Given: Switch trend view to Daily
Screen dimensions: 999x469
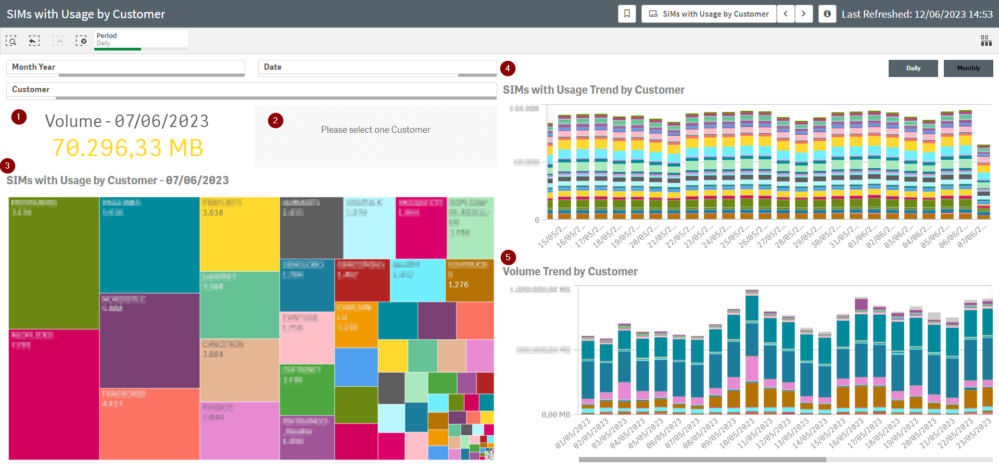Looking at the screenshot, I should pos(913,68).
